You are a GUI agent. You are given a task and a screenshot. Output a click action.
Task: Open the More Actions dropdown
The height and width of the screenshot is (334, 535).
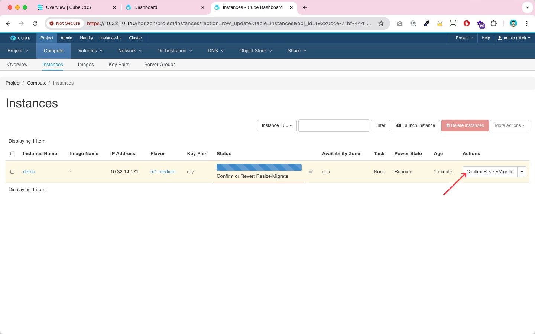tap(510, 125)
